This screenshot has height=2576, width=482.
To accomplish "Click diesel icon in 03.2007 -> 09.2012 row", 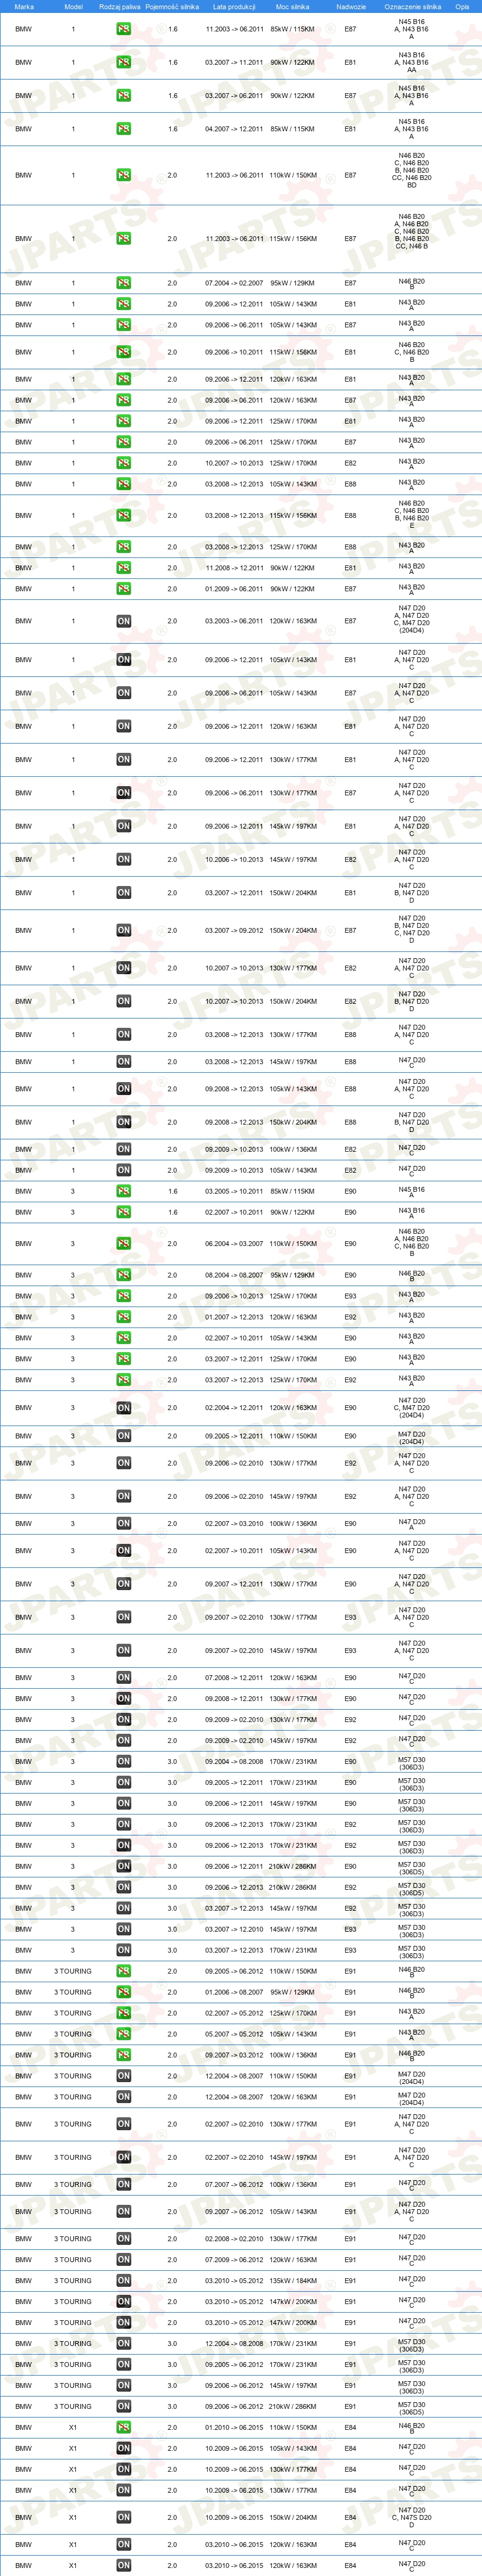I will [123, 931].
